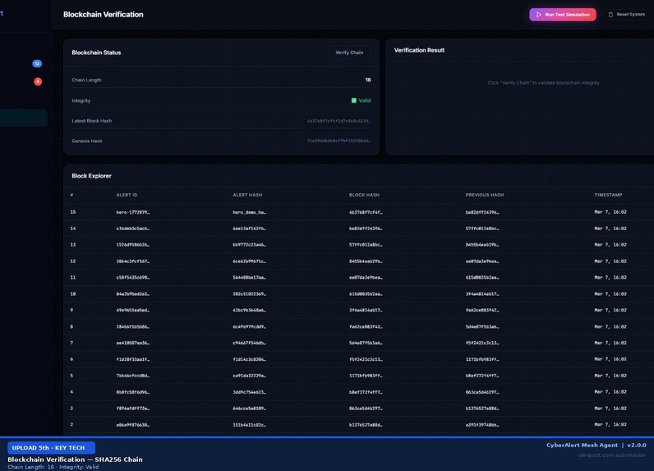This screenshot has width=654, height=471.
Task: Click the Chain Length value 16
Action: coord(368,80)
